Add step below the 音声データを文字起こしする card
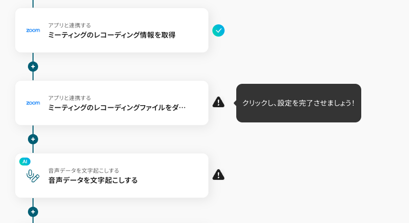This screenshot has width=409, height=223. 33,212
